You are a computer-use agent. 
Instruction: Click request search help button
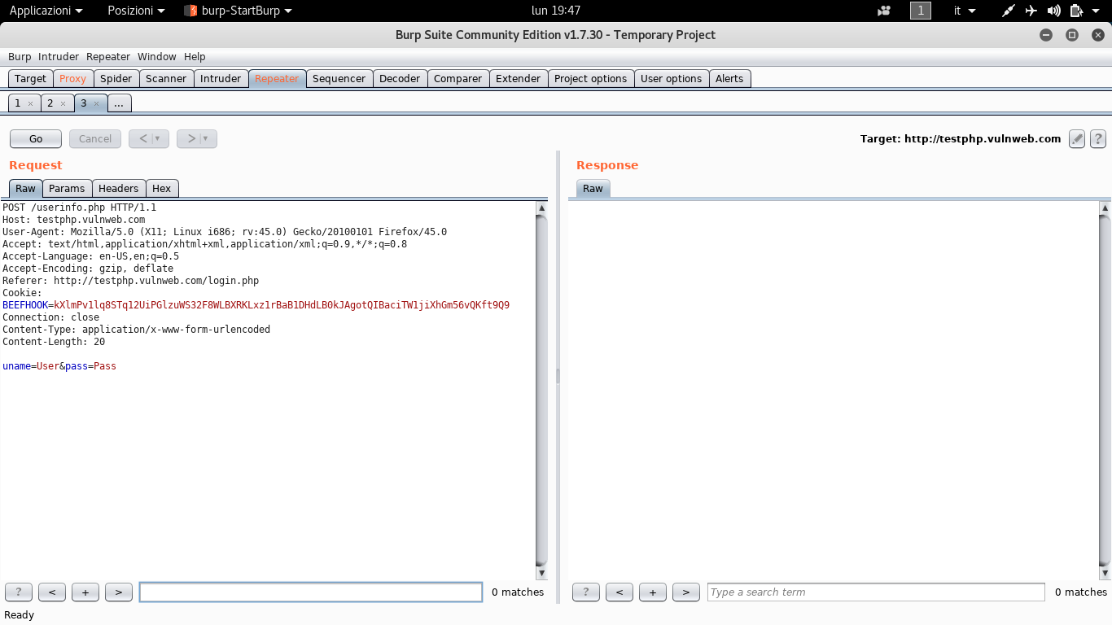point(19,592)
